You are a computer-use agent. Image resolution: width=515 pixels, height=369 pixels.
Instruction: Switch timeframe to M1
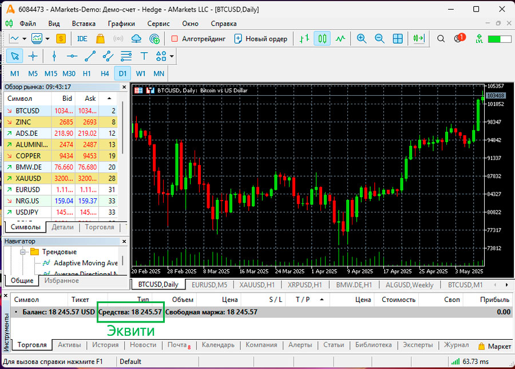(15, 74)
